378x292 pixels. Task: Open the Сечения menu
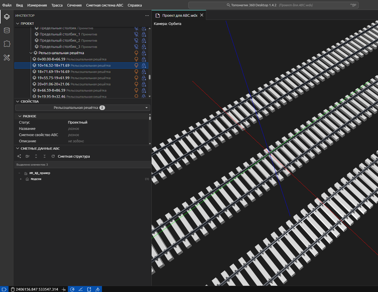tap(74, 5)
